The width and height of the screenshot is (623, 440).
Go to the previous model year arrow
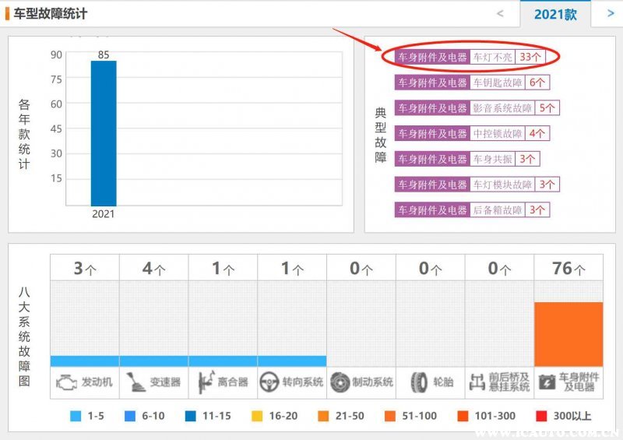click(500, 13)
